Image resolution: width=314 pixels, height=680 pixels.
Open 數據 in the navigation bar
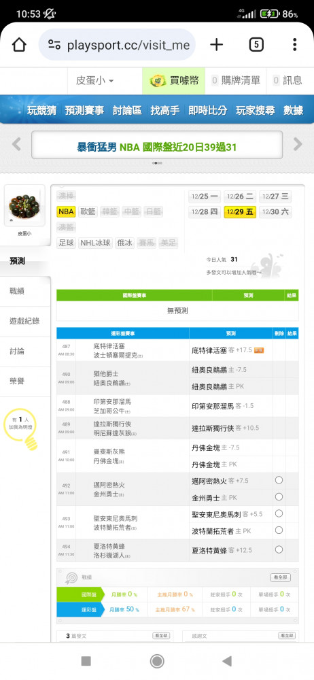tap(293, 110)
